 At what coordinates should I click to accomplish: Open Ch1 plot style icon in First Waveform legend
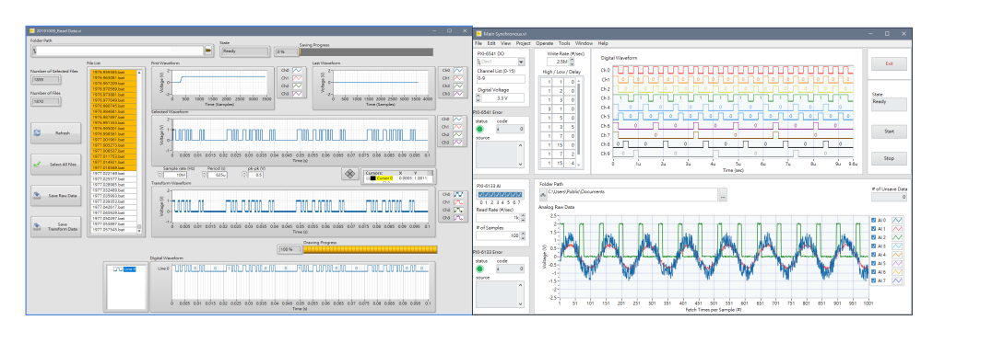tap(298, 77)
